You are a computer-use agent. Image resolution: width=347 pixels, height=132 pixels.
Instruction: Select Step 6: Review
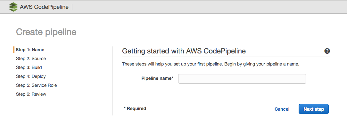[31, 94]
